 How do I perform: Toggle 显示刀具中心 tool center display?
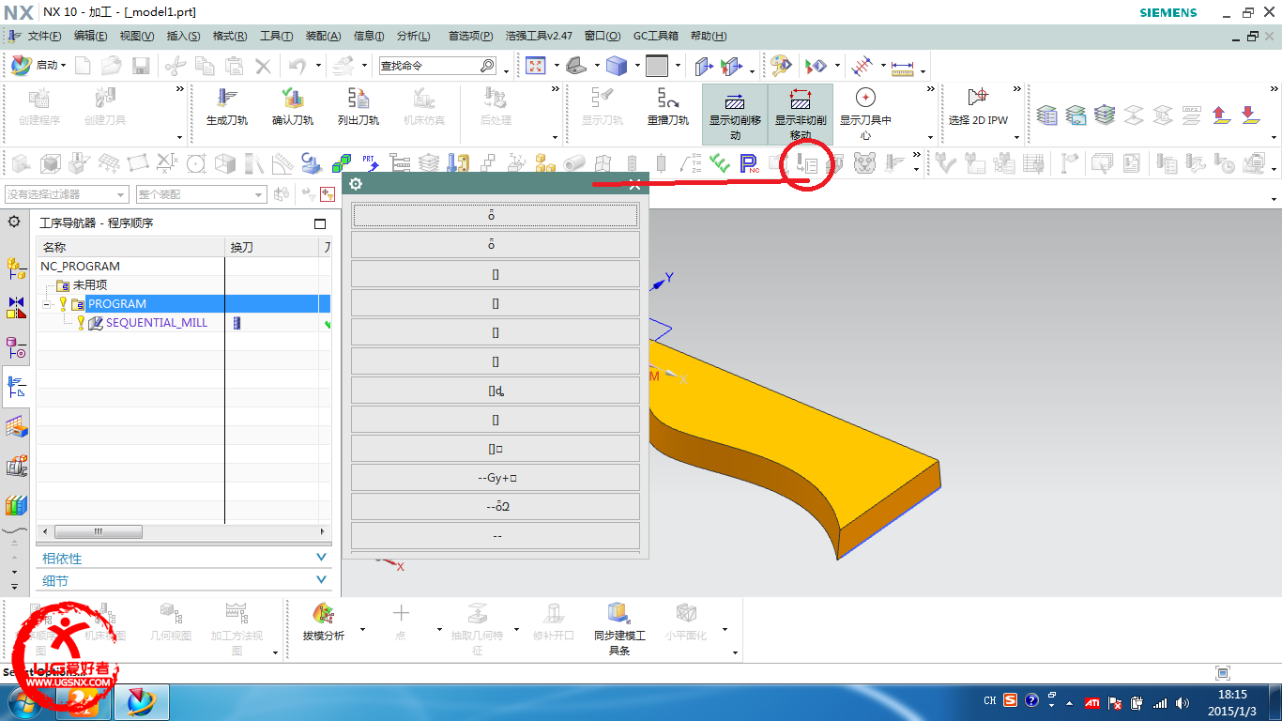pyautogui.click(x=865, y=114)
